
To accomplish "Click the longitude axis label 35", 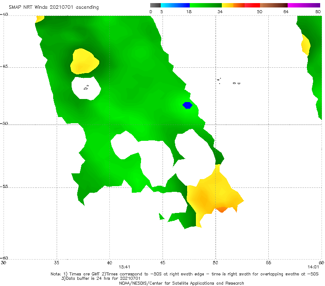I will click(x=56, y=263).
